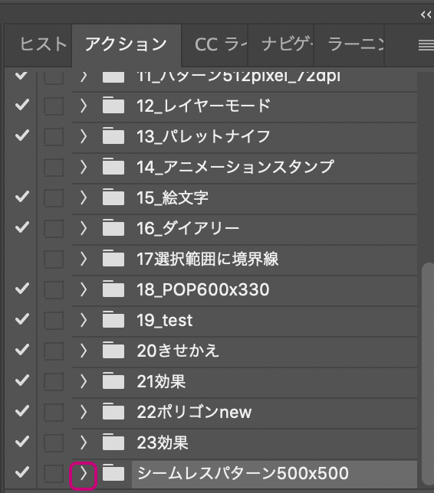The width and height of the screenshot is (434, 493).
Task: Click the folder icon of 18_POP600x330
Action: [x=113, y=289]
